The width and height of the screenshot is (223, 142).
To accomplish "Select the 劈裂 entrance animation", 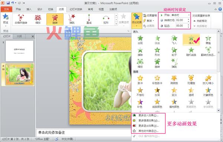I will point(208,40).
